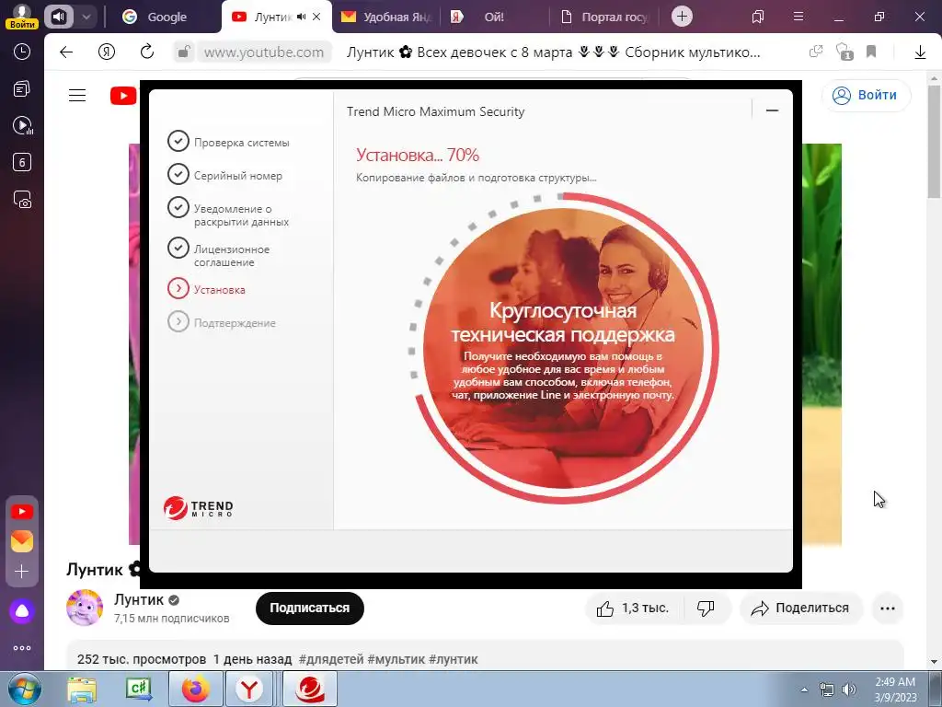Viewport: 942px width, 707px height.
Task: Click the sidebar badge showing number 6
Action: coord(22,162)
